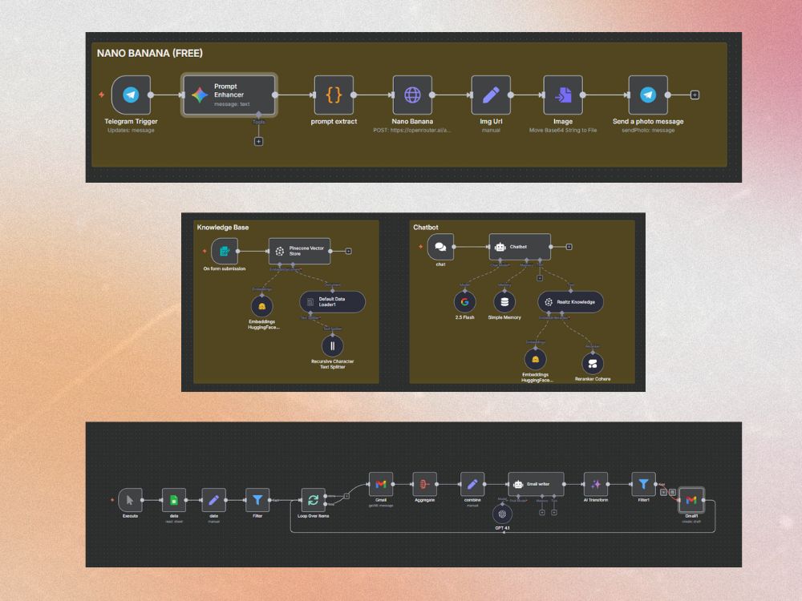The width and height of the screenshot is (802, 601).
Task: Open the Image file-conversion node
Action: 563,95
